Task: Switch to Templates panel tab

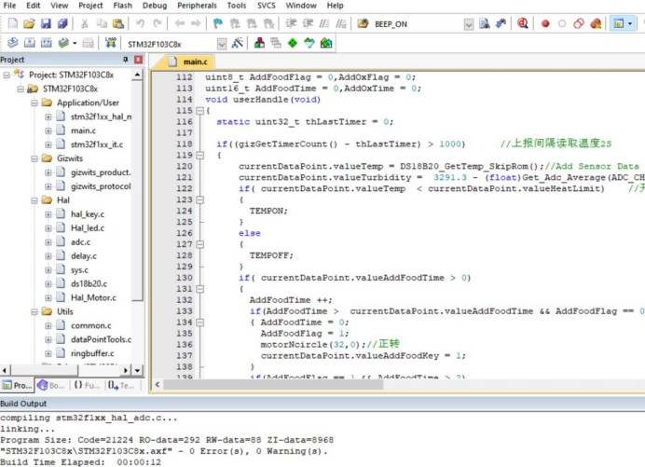Action: [121, 386]
